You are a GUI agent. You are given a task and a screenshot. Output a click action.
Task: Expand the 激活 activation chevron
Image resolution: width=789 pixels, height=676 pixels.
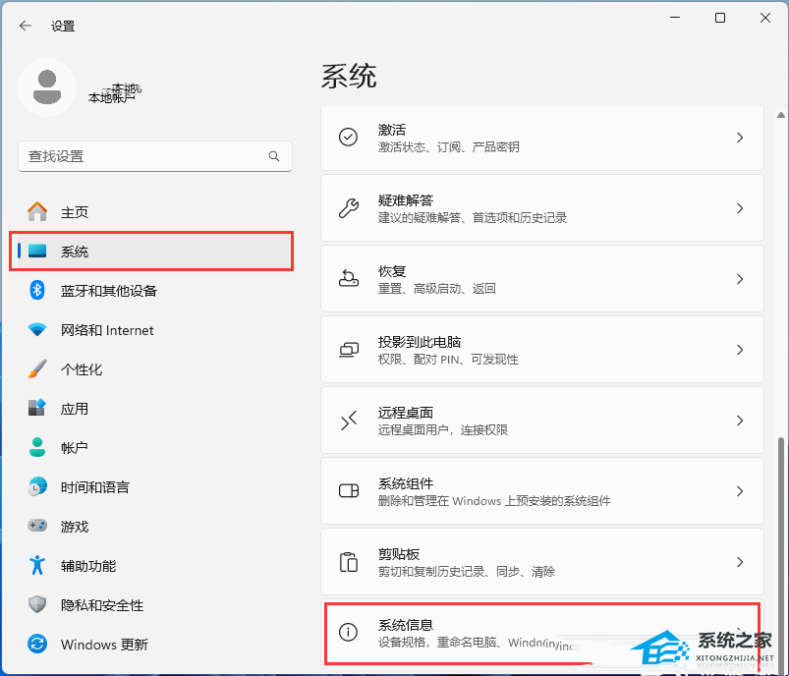point(740,138)
